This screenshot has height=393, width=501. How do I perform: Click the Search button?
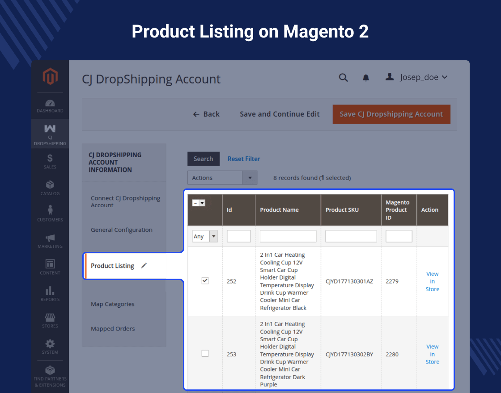pos(203,159)
